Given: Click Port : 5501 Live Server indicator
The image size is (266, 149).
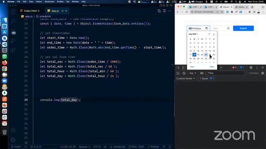Looking at the screenshot, I should (137, 147).
